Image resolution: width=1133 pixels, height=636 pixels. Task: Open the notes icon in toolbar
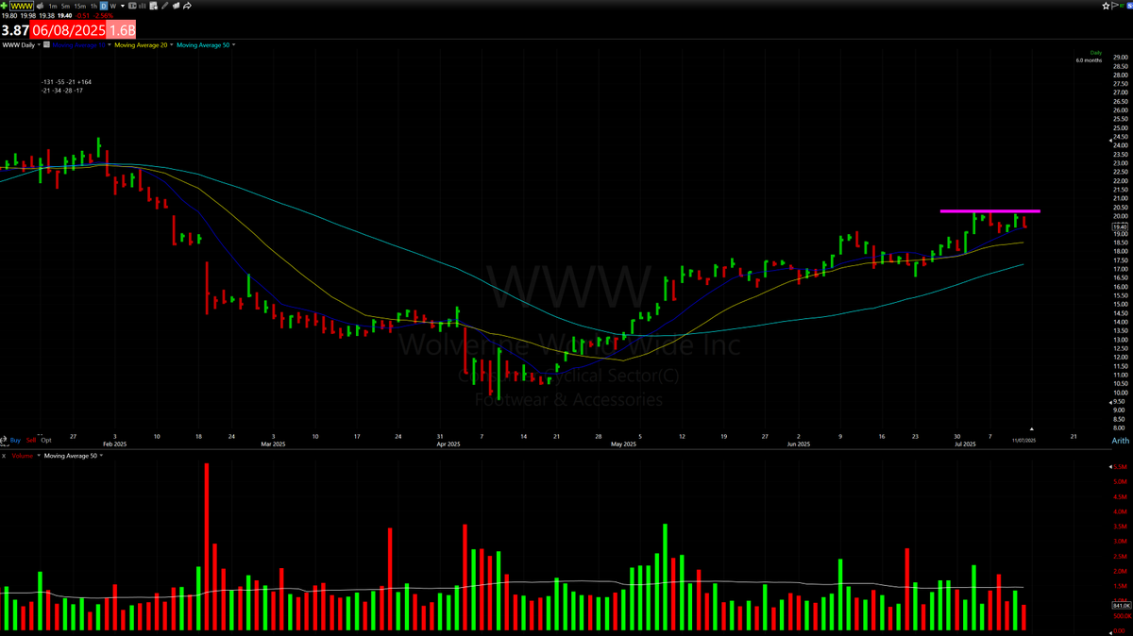[x=154, y=6]
